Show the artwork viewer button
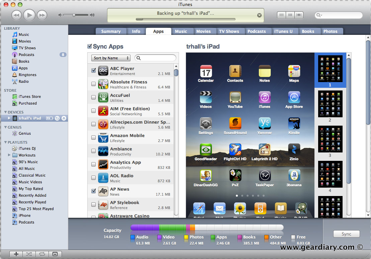The image size is (371, 259). (55, 254)
